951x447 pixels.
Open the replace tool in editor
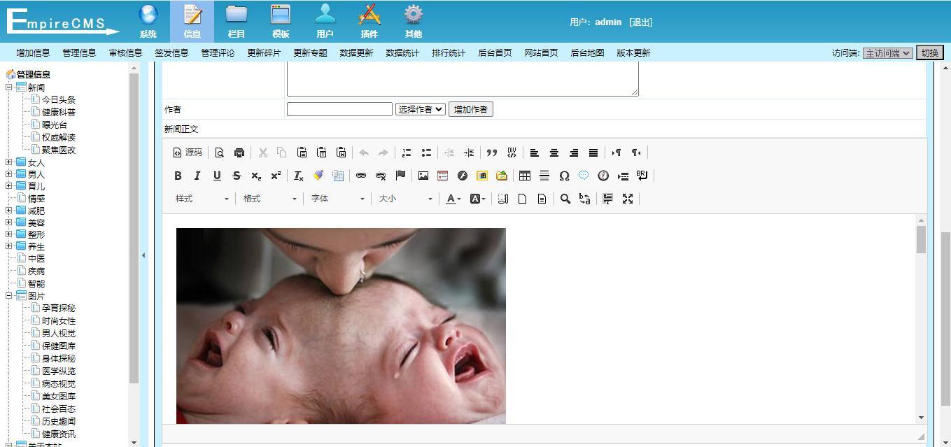pos(585,199)
